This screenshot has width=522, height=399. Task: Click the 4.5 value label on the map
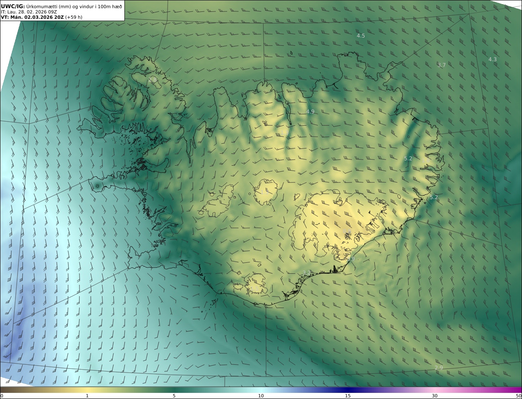point(361,36)
